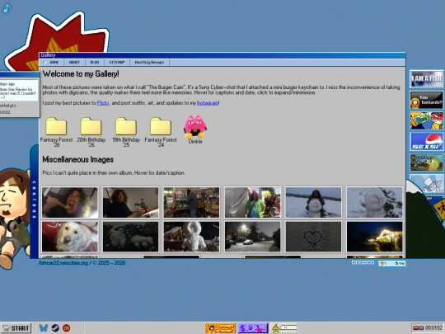This screenshot has height=334, width=445.
Task: Expand the photo of person eating with chopsticks
Action: tap(70, 202)
